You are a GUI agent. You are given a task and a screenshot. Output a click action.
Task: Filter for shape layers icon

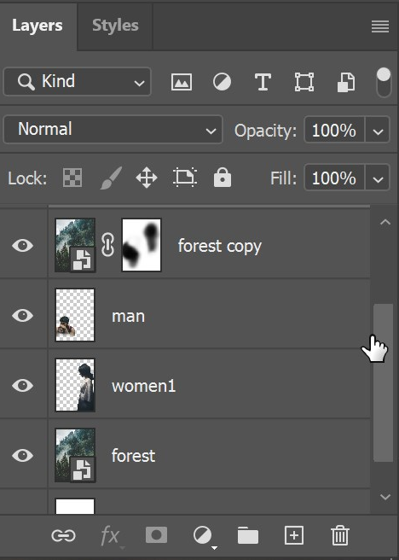tap(304, 82)
